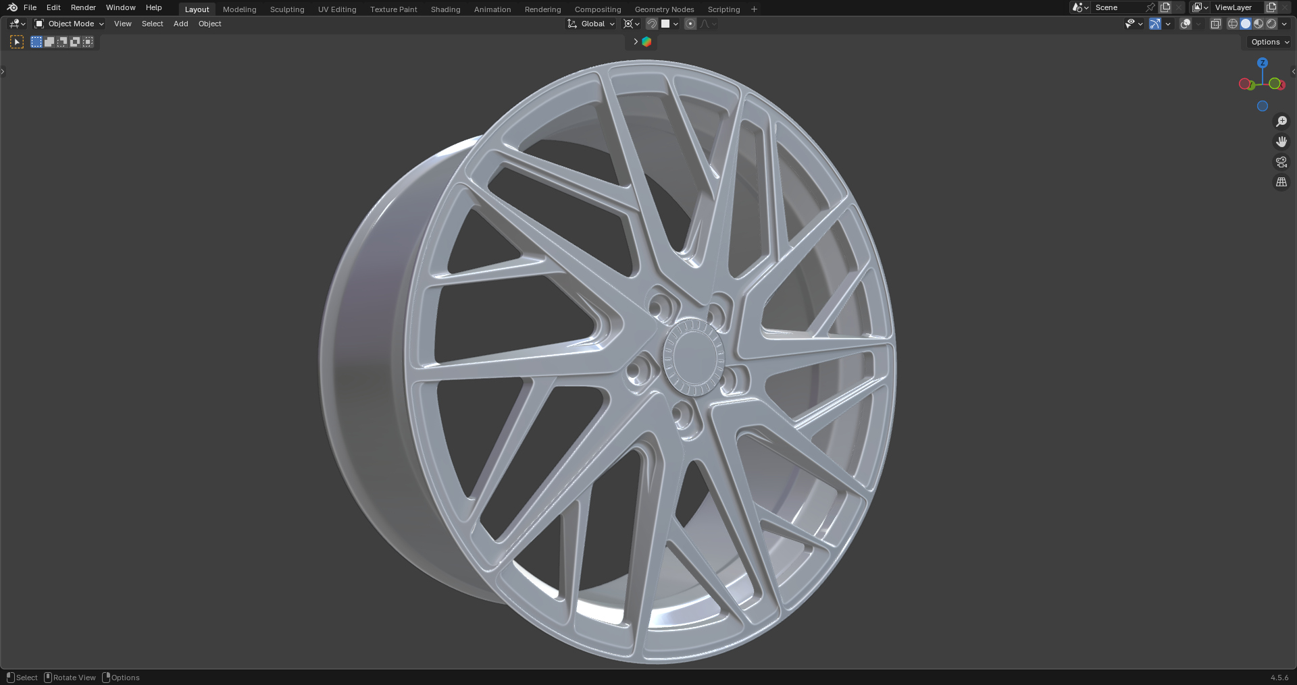Open the Help menu
Image resolution: width=1297 pixels, height=685 pixels.
pyautogui.click(x=154, y=7)
